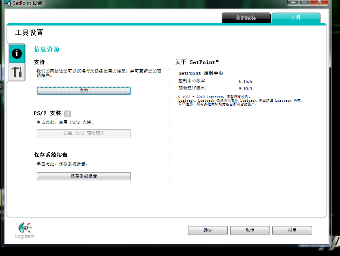This screenshot has height=256, width=340.
Task: Click the control center version value 6.15.6
Action: (x=245, y=81)
